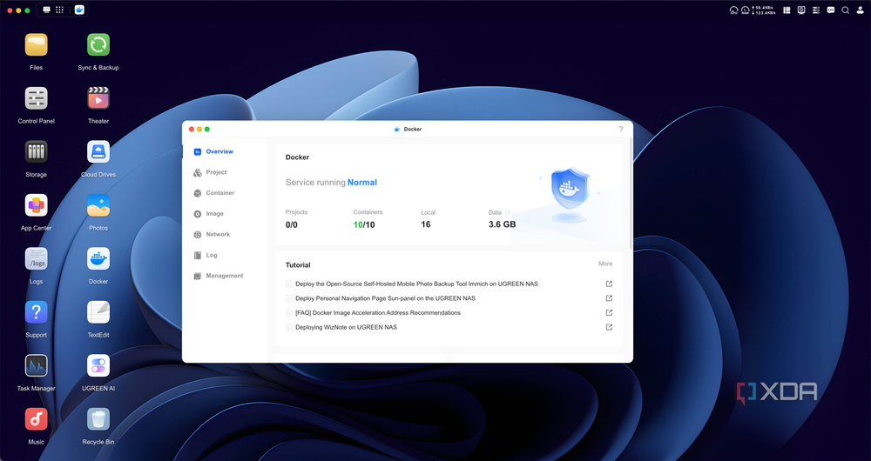
Task: Open the Immich deployment tutorial link
Action: [x=416, y=284]
